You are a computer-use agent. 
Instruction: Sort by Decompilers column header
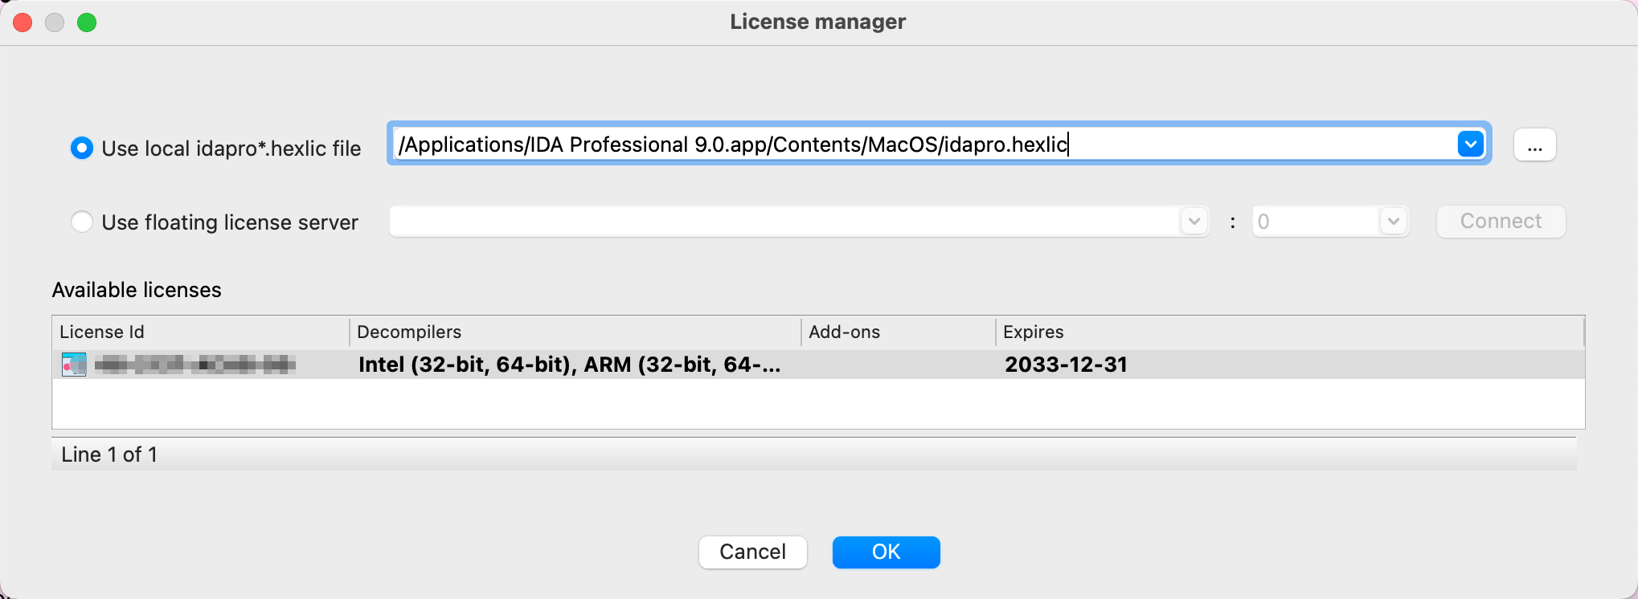pyautogui.click(x=575, y=332)
